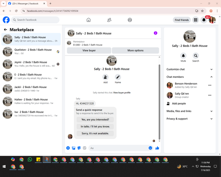This screenshot has height=177, width=221.
Task: Open Sticky Notes from the taskbar
Action: 38,159
